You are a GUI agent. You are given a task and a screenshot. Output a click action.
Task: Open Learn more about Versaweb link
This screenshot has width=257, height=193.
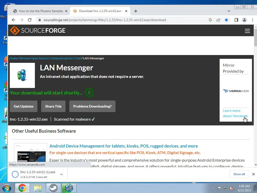point(235,113)
